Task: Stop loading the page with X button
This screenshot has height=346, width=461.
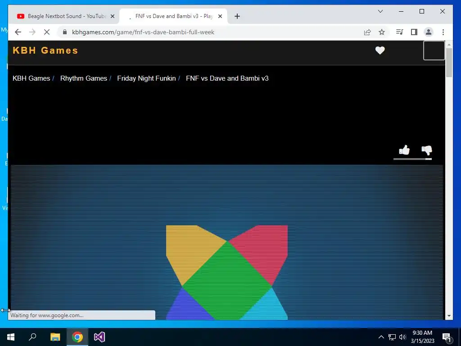Action: (47, 32)
